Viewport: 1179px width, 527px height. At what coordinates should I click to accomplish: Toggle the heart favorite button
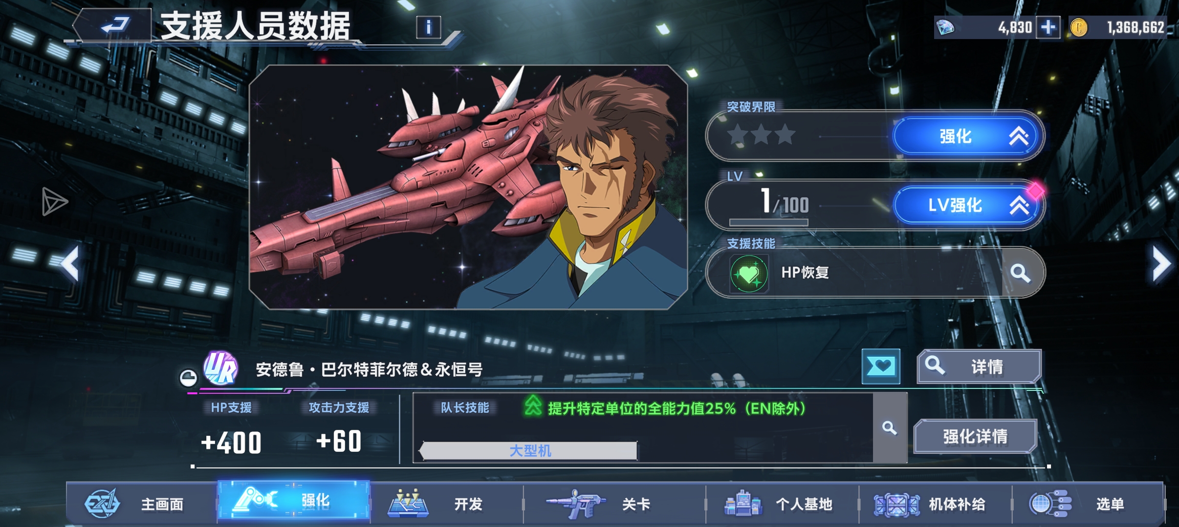pyautogui.click(x=881, y=366)
